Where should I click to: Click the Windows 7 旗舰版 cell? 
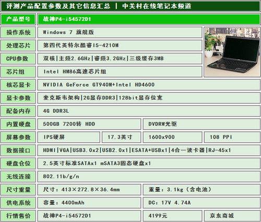(120, 32)
